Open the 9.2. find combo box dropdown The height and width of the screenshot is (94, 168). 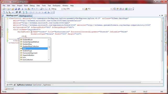111,9
